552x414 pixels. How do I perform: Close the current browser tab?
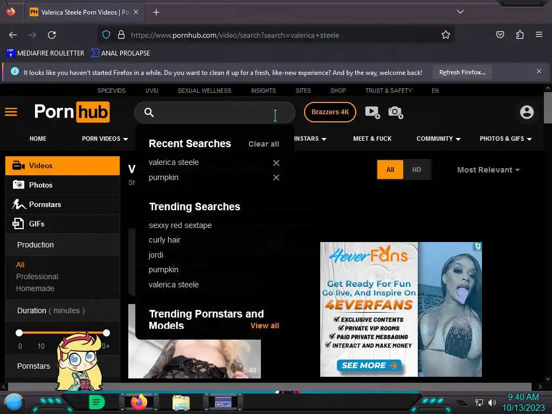(x=136, y=12)
